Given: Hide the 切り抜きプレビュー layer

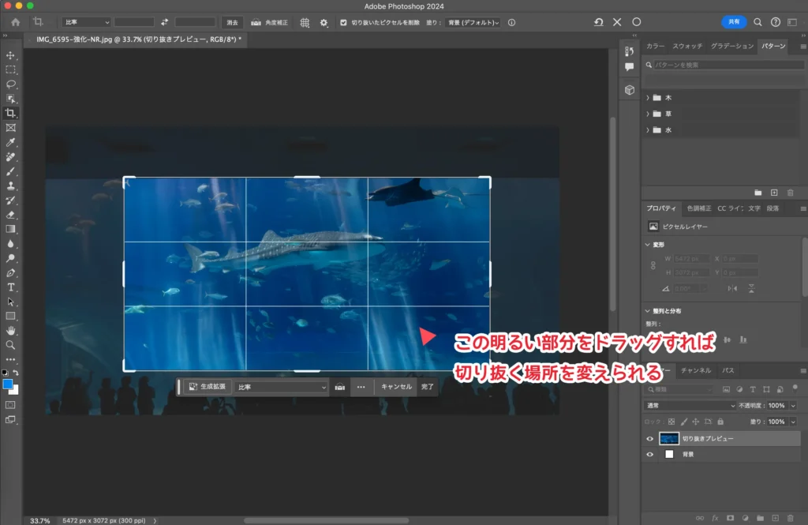Looking at the screenshot, I should click(649, 439).
